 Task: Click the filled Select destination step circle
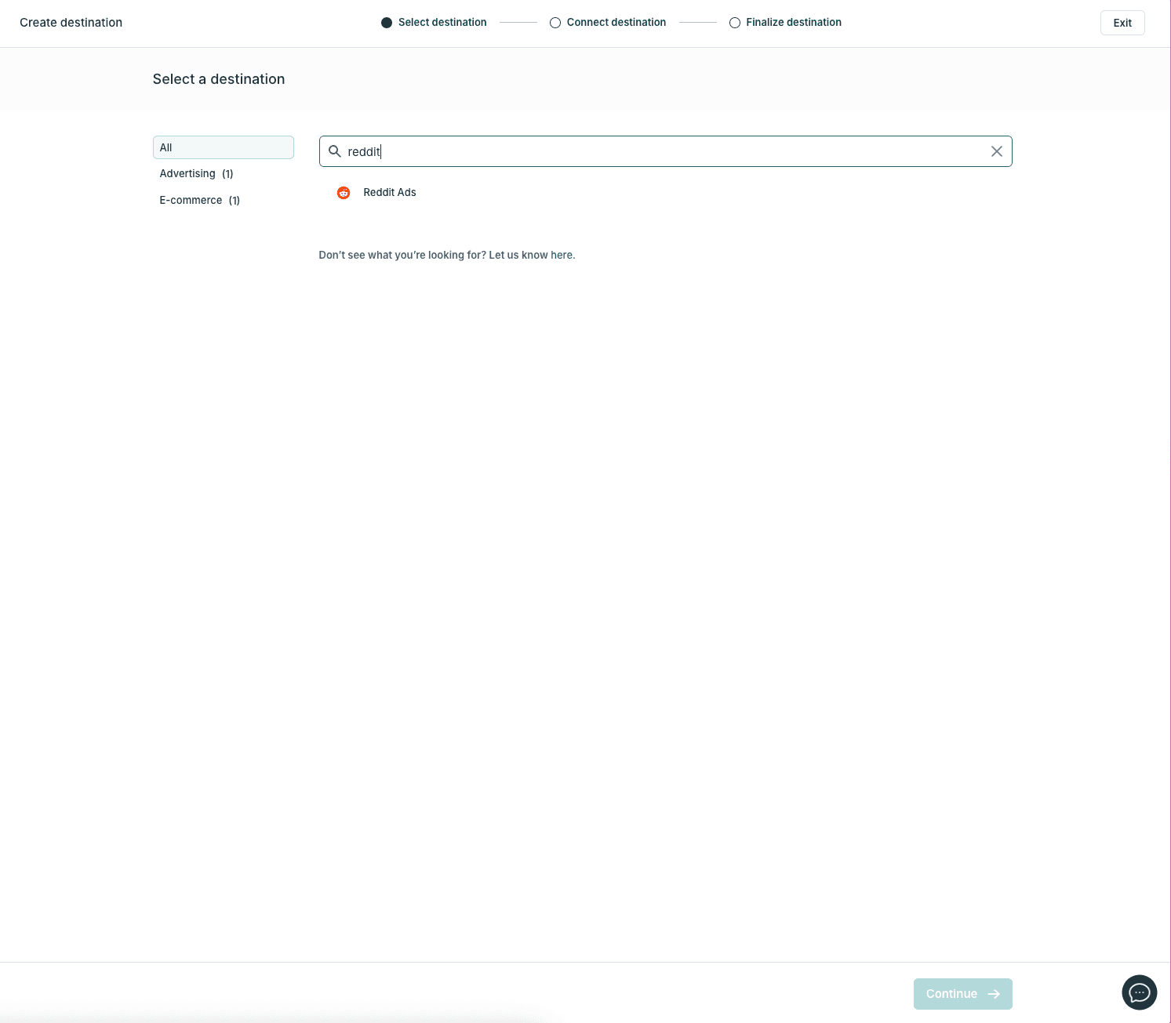click(x=386, y=22)
